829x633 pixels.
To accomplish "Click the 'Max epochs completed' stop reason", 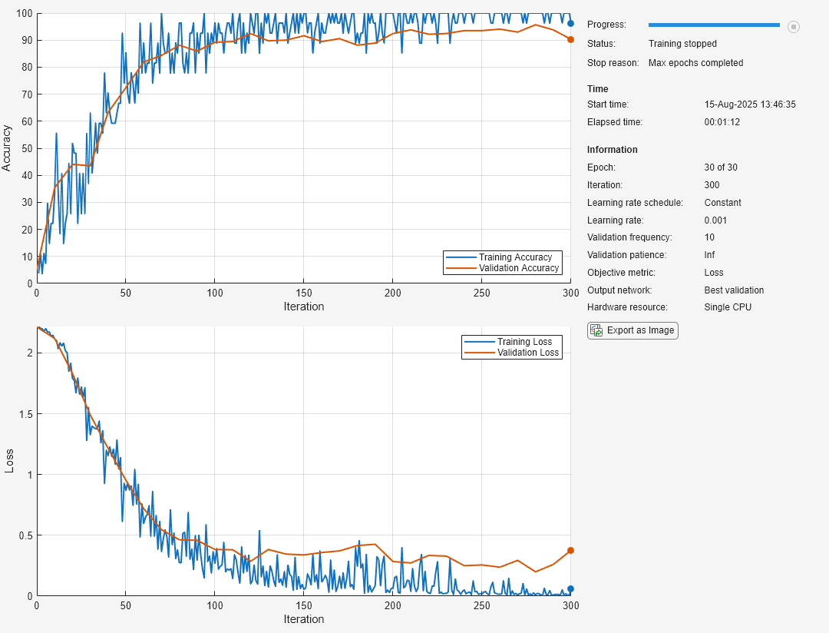I will pos(695,63).
